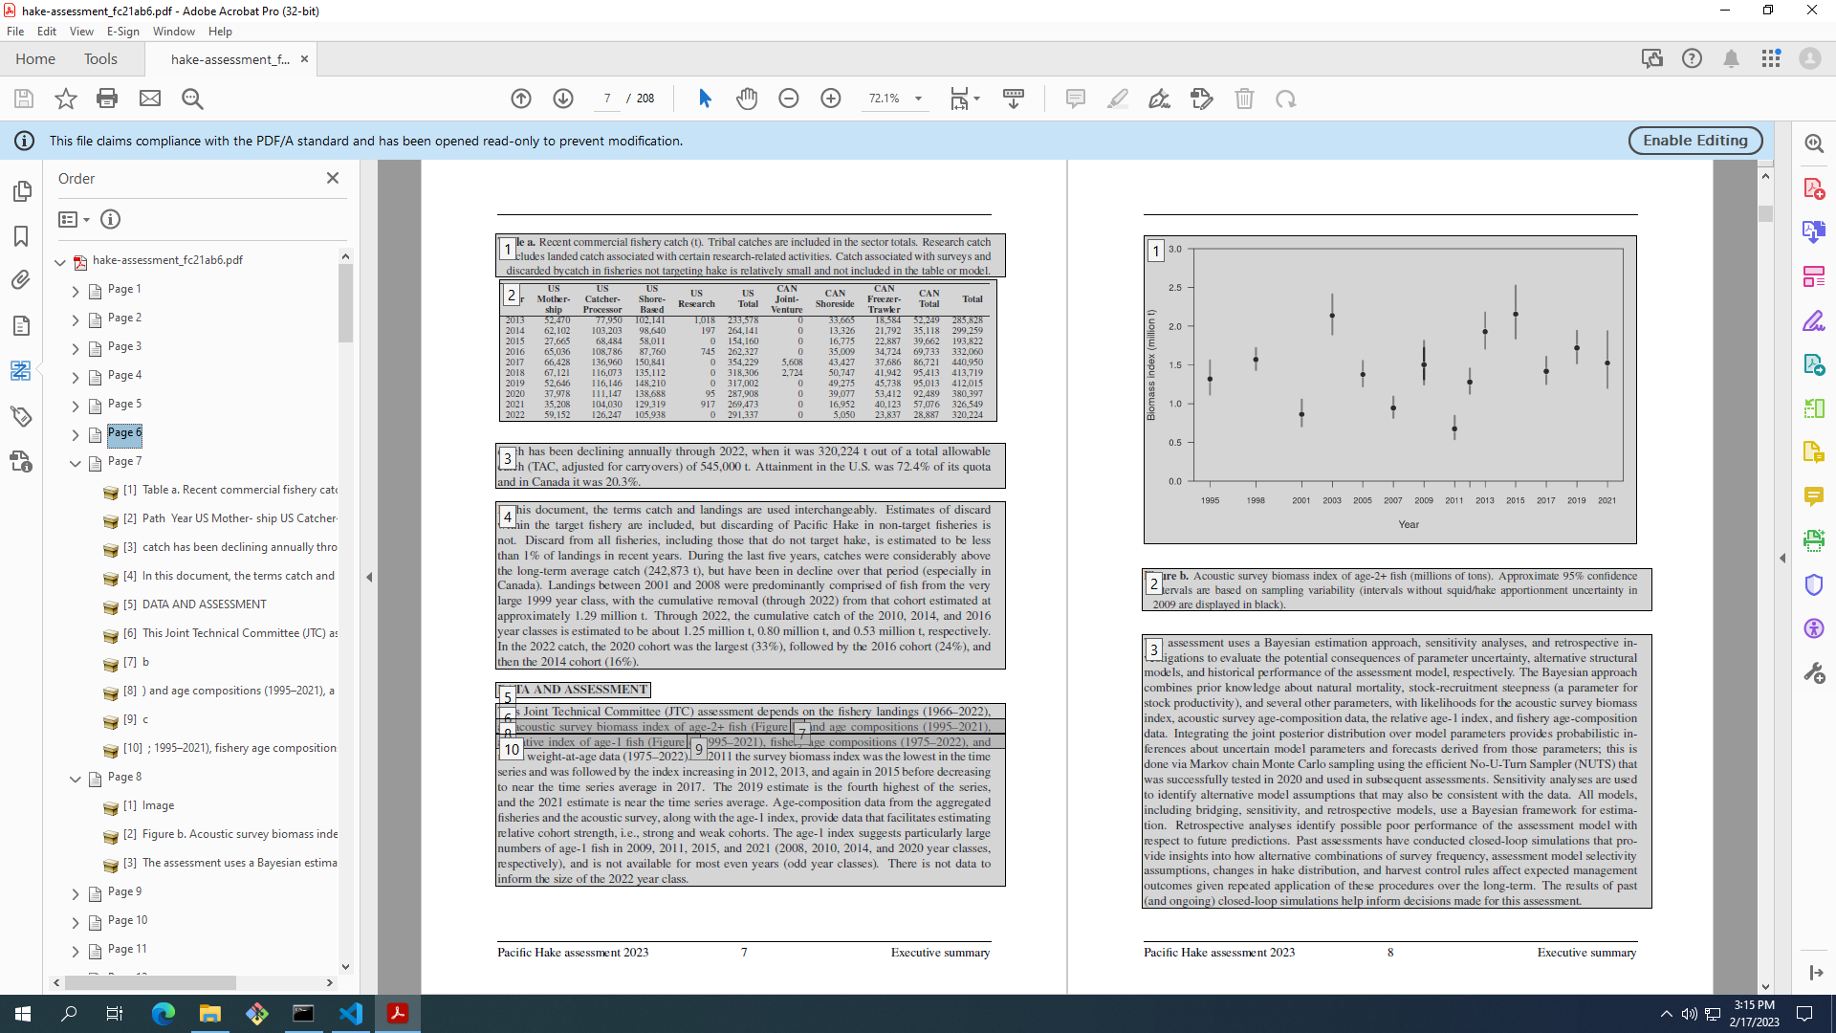The image size is (1836, 1033).
Task: Open the Bookmarks panel
Action: [21, 236]
